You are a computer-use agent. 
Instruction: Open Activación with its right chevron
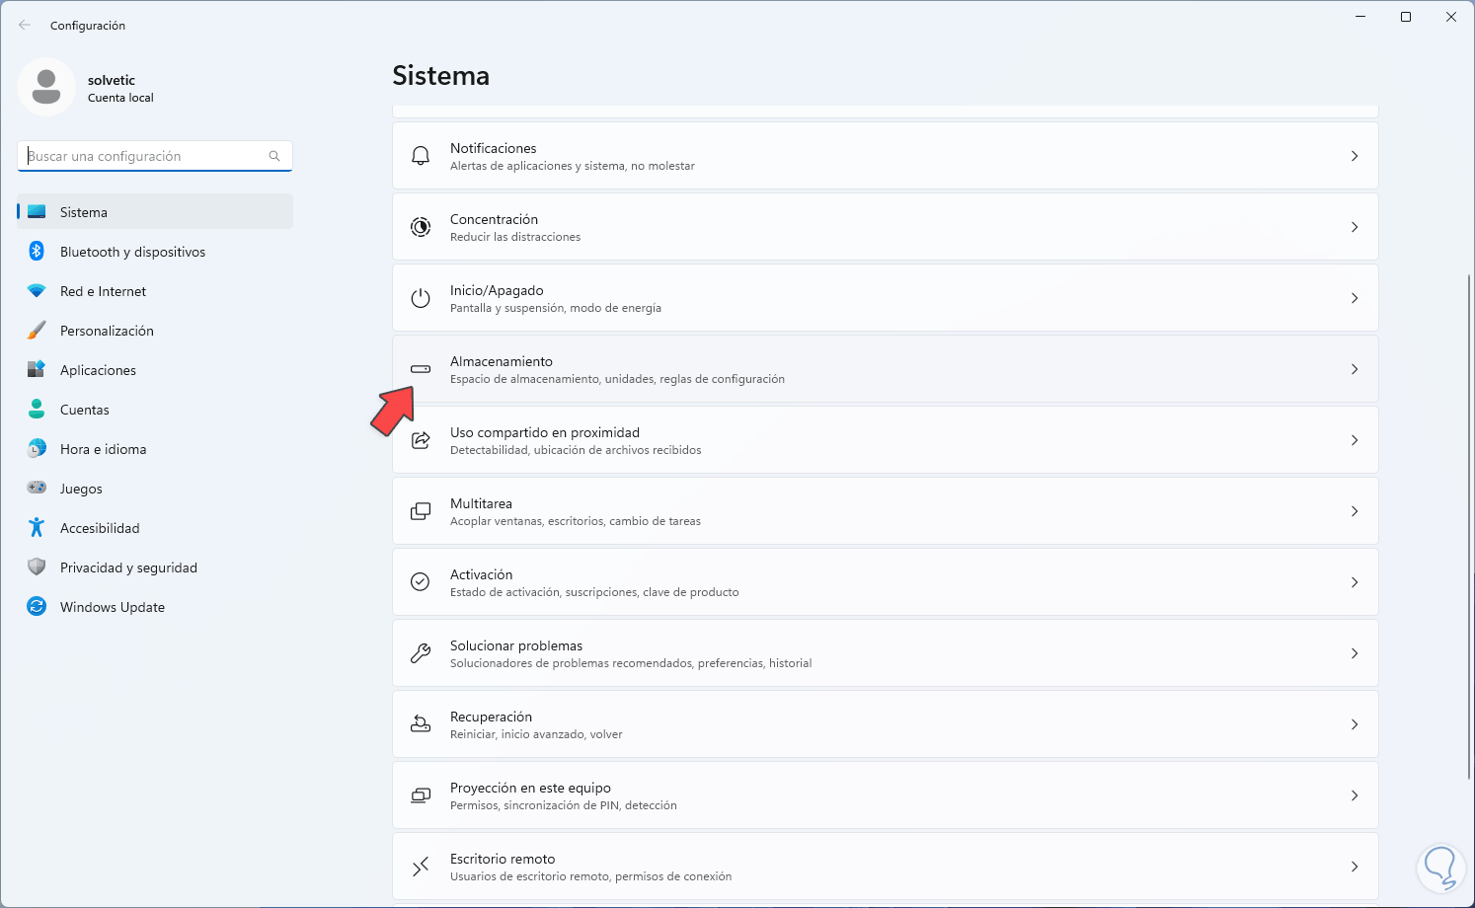coord(1355,582)
